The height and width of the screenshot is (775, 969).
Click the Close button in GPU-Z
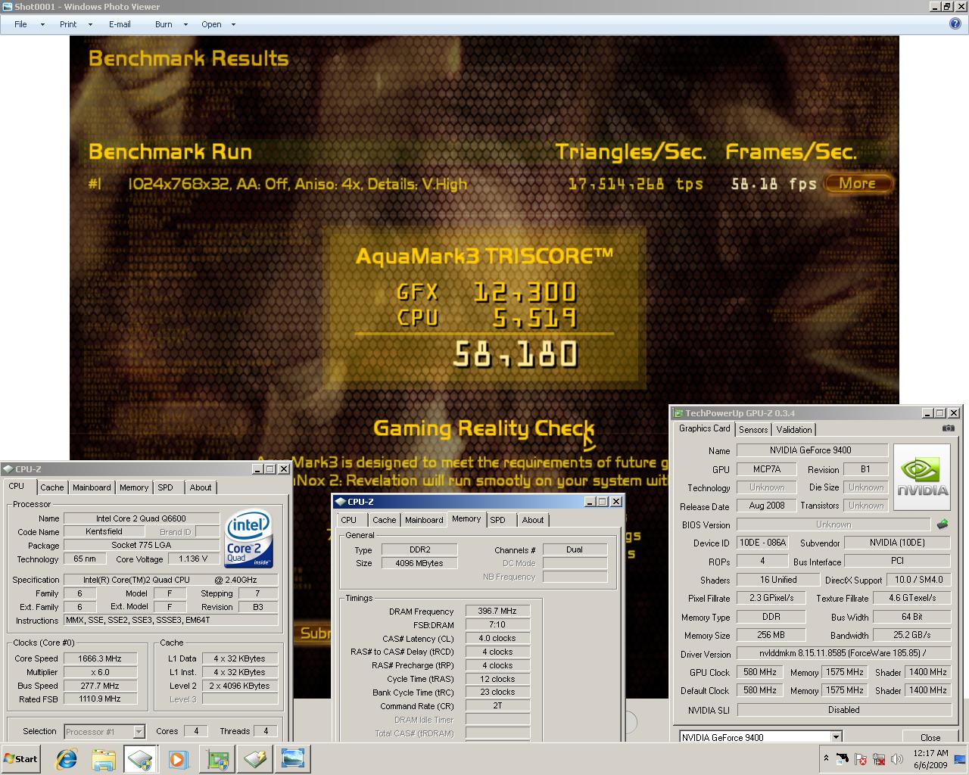pyautogui.click(x=930, y=737)
